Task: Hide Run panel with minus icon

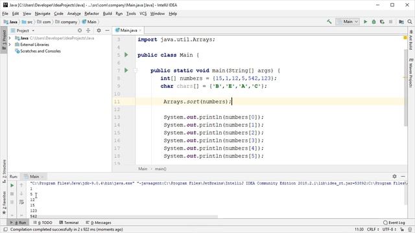Action: tap(403, 176)
